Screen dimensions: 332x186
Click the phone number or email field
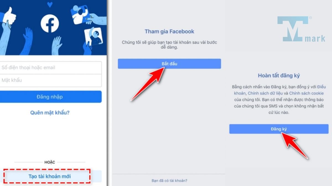tap(51, 68)
